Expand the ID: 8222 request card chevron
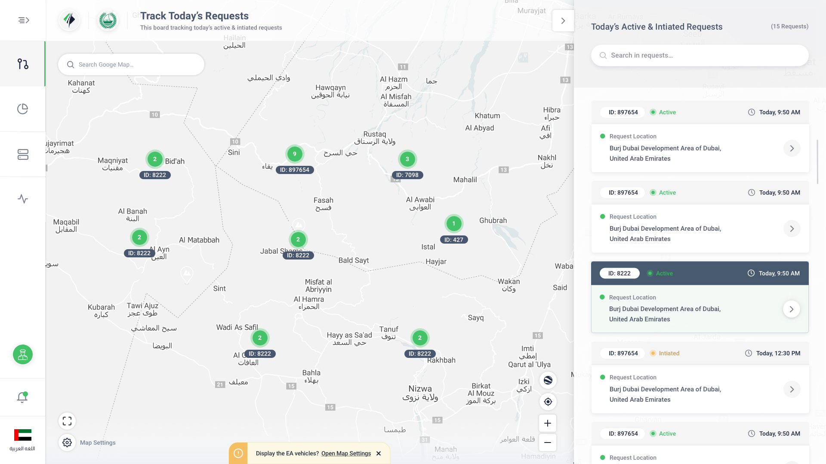This screenshot has height=464, width=826. (x=792, y=309)
